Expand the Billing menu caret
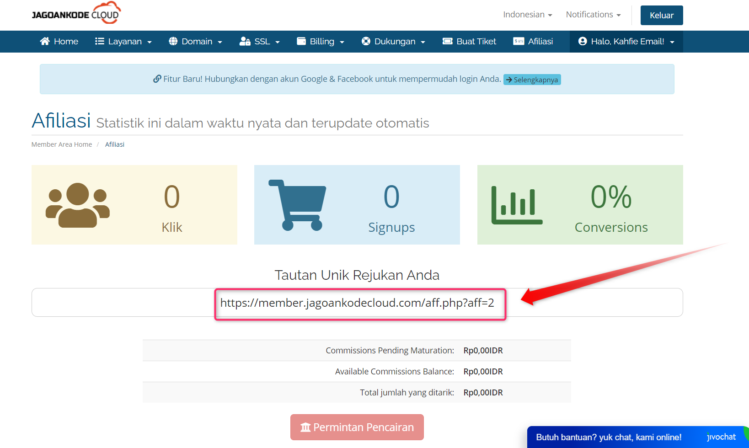The image size is (749, 448). click(x=342, y=42)
